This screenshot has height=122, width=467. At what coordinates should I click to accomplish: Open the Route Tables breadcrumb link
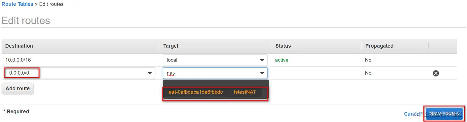[x=17, y=4]
